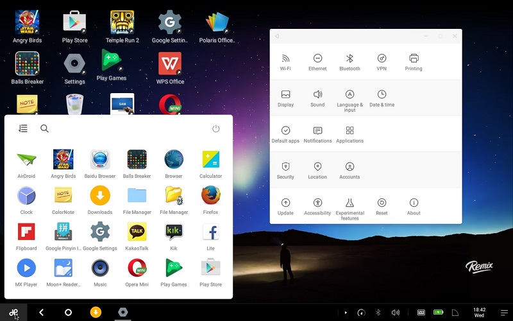The image size is (513, 321).
Task: Open taskbar volume control
Action: (396, 313)
